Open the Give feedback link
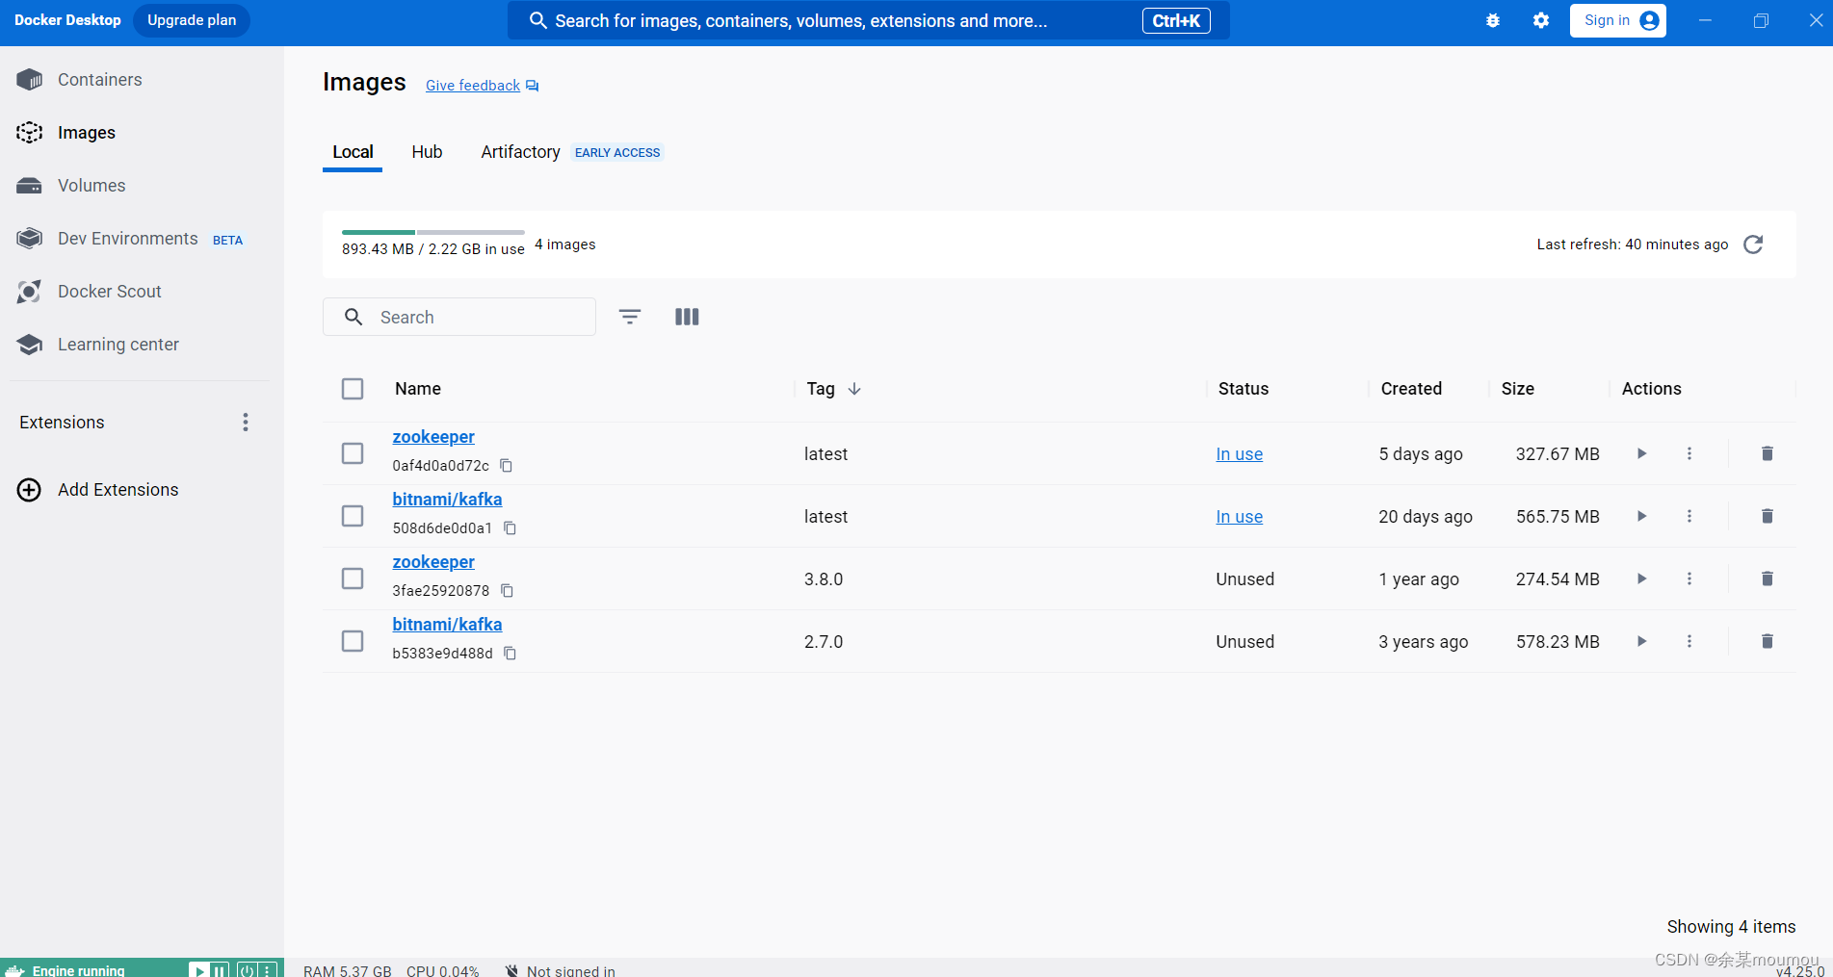The image size is (1833, 977). tap(482, 86)
